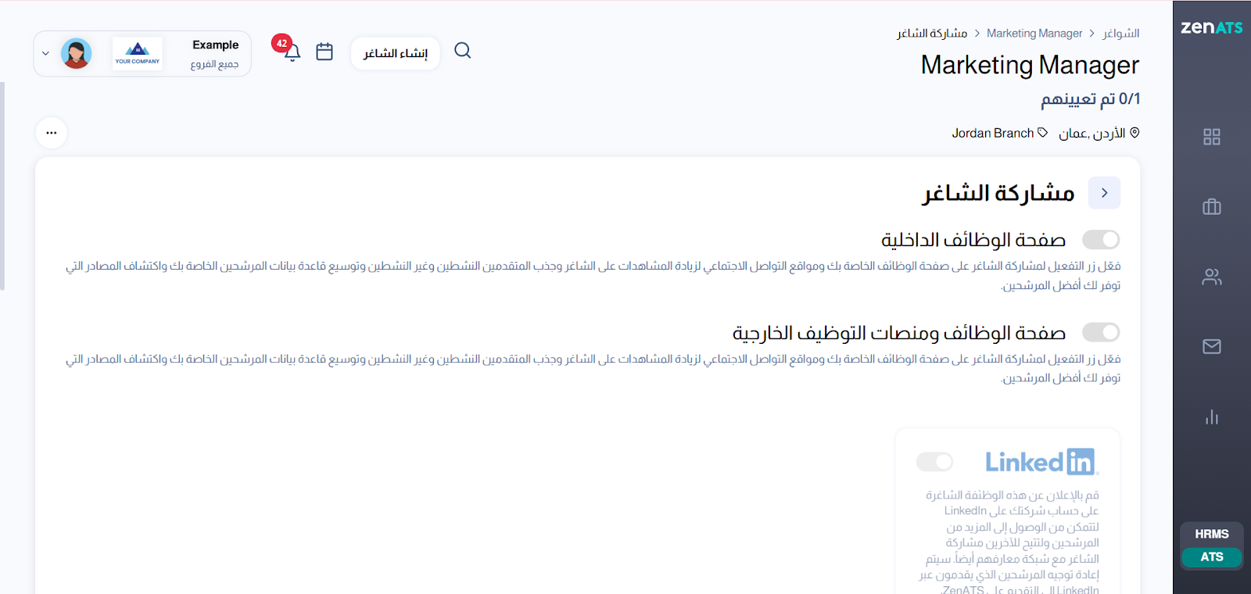Switch to HRMS module
This screenshot has width=1251, height=594.
click(x=1212, y=534)
